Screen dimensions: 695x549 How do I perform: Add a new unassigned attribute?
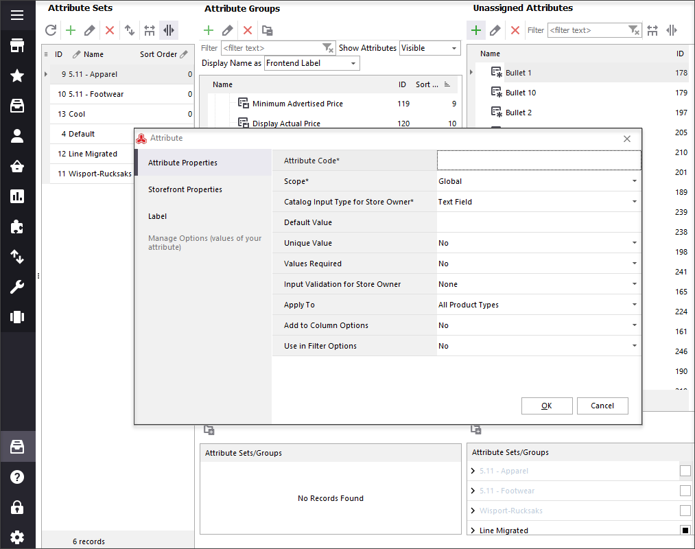coord(476,30)
